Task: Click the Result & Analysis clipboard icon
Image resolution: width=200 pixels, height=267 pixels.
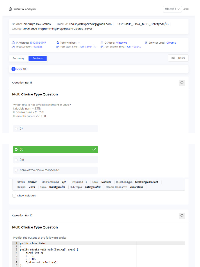Action: point(10,9)
